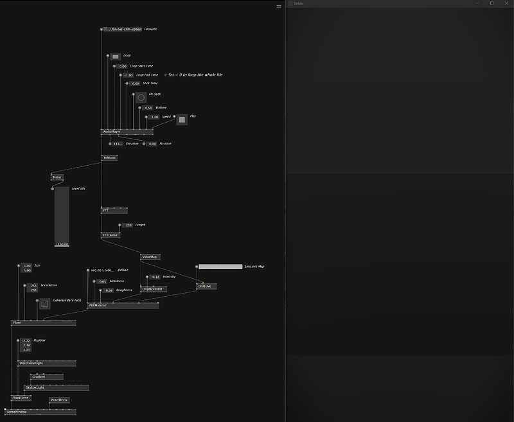Click the Filename input pin circle
The width and height of the screenshot is (514, 422).
coord(102,29)
